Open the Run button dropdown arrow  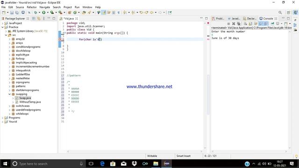tap(48, 13)
